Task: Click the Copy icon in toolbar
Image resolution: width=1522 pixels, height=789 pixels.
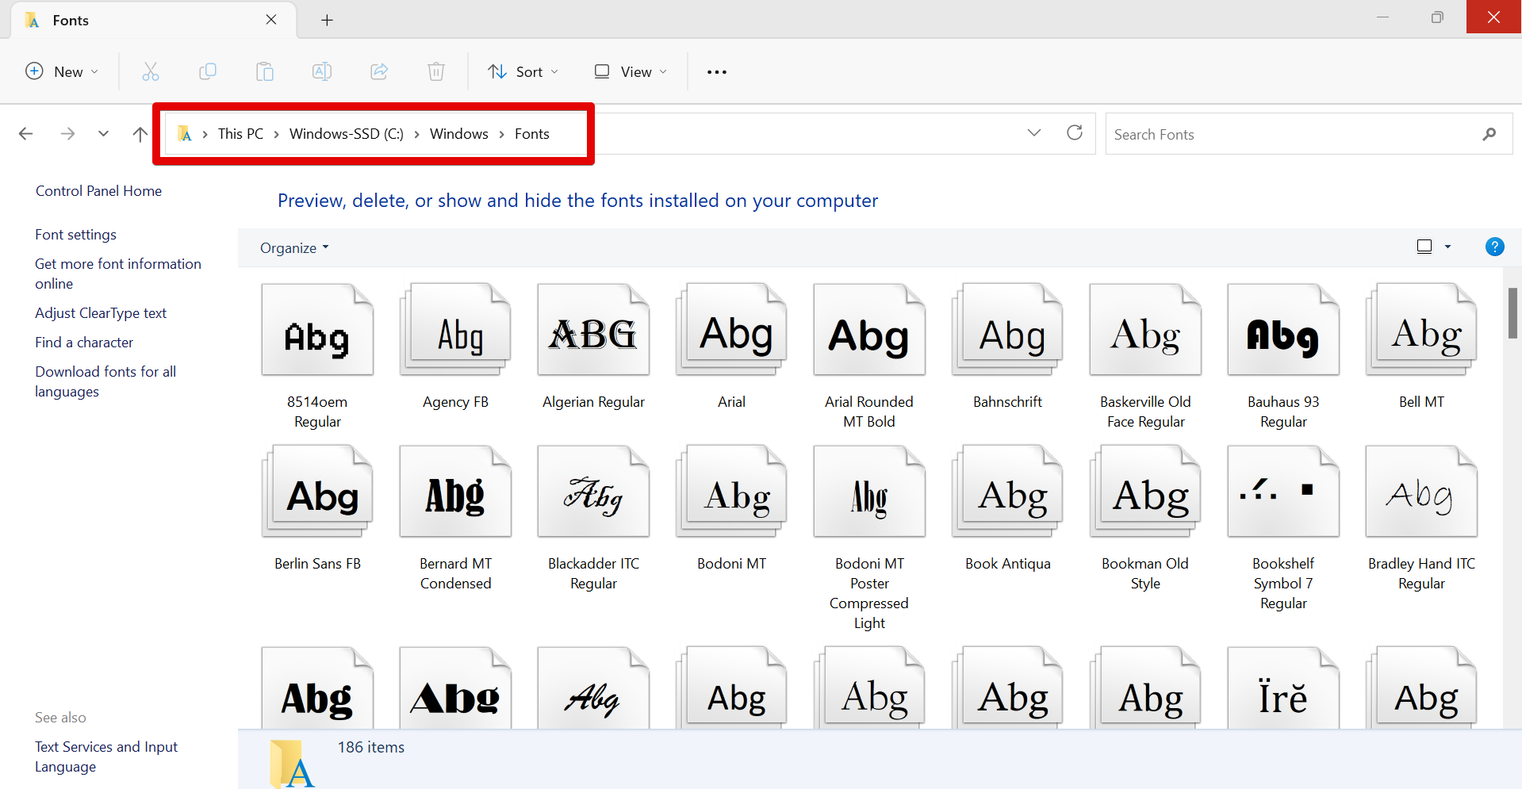Action: (208, 72)
